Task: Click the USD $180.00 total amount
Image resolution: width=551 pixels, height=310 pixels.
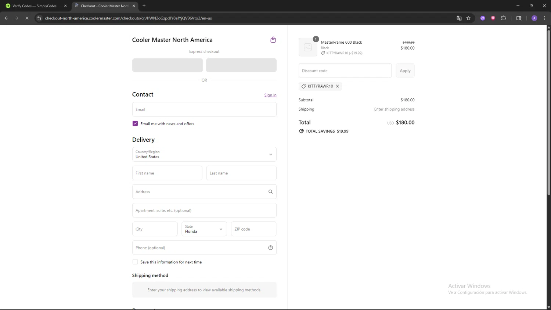Action: coord(401,123)
